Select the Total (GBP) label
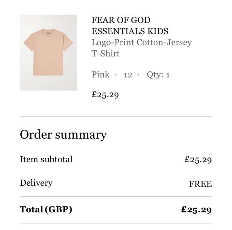 [46, 209]
